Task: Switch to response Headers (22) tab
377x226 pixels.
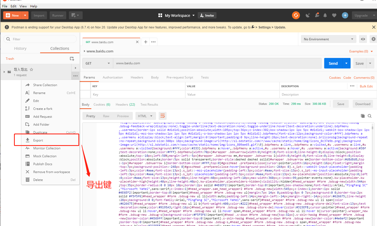Action: [125, 104]
